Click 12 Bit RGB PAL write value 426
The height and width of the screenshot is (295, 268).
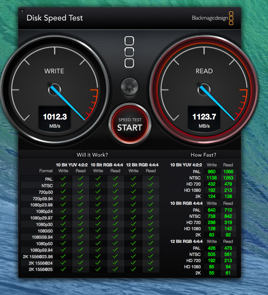tap(211, 248)
